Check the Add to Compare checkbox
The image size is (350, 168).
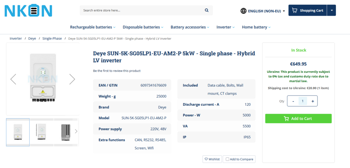coord(227,159)
